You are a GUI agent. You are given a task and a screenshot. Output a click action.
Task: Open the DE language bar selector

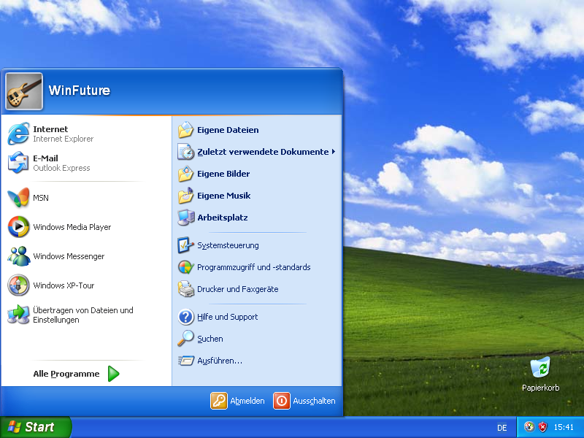click(502, 428)
